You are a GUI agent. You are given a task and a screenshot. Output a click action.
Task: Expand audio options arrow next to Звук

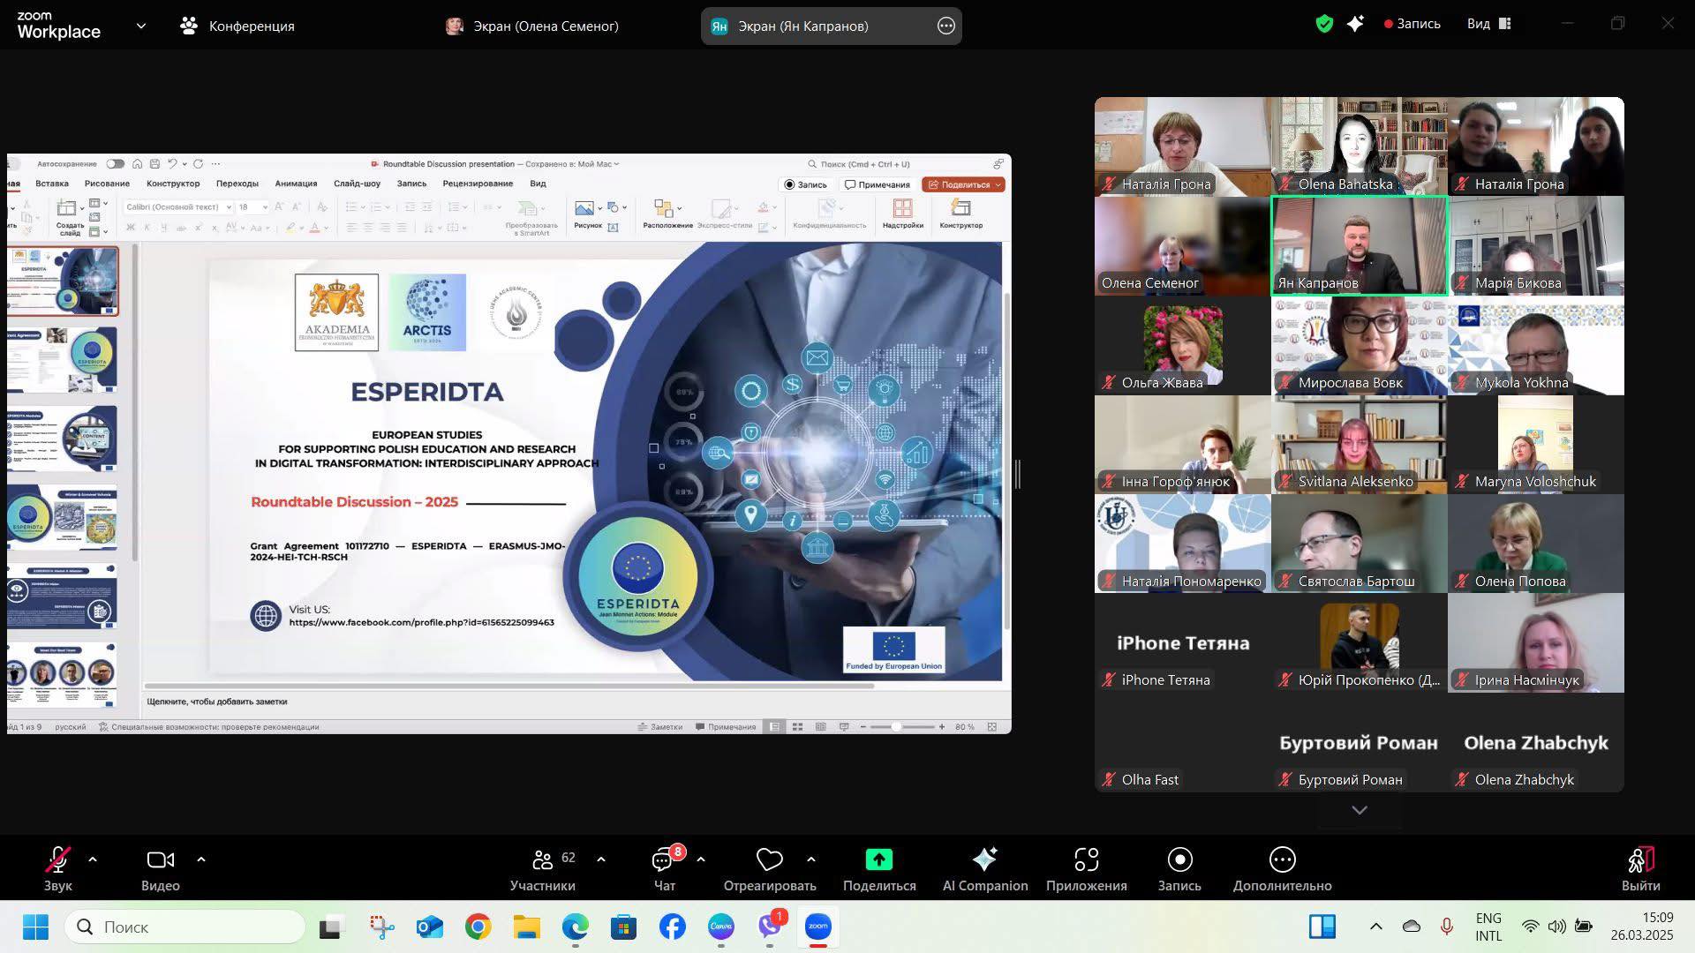tap(93, 859)
